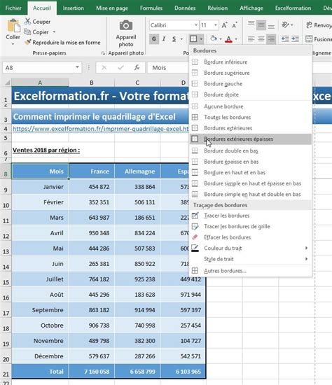This screenshot has height=385, width=332.
Task: Click the Copier icon
Action: [27, 31]
